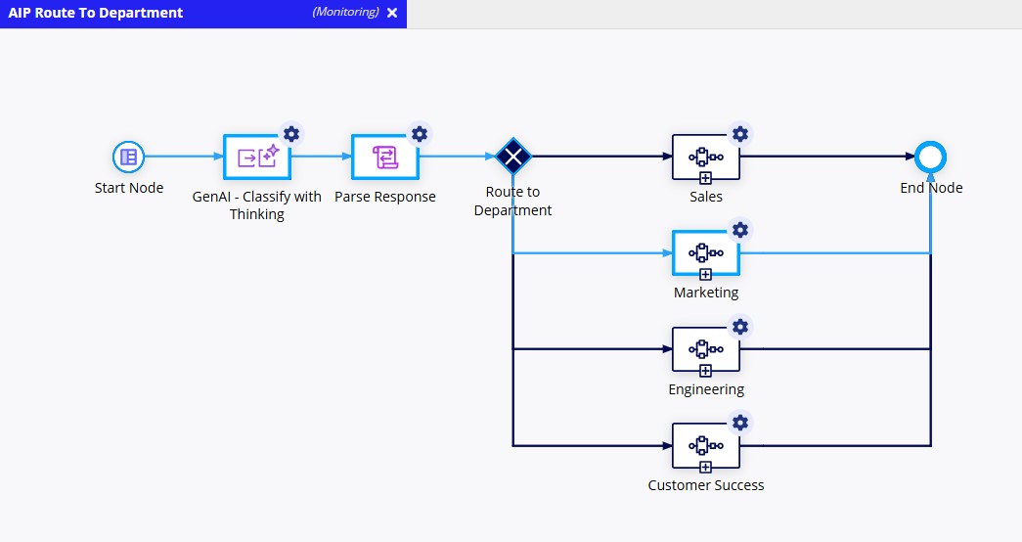Select the GenAI Classify with Thinking node

pos(256,158)
